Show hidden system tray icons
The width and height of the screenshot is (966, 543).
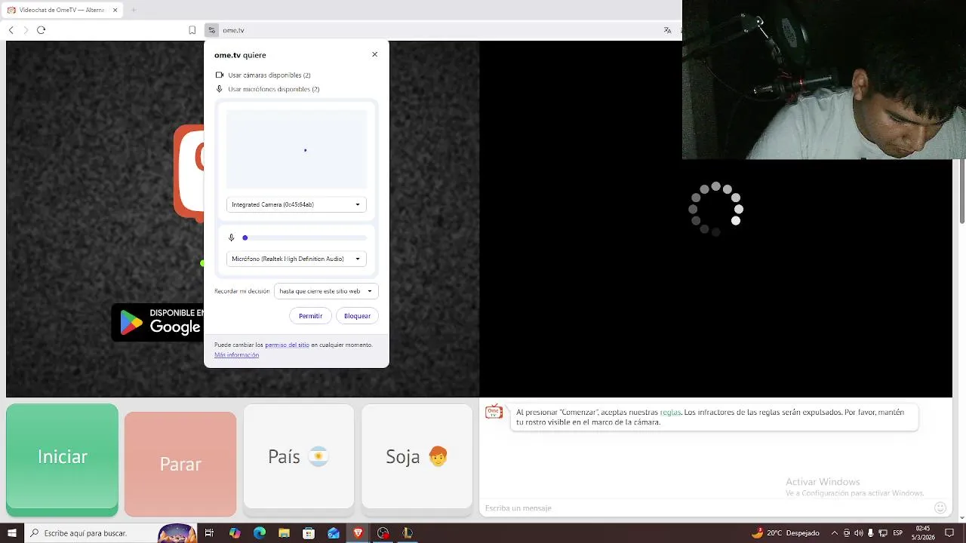[x=835, y=533]
